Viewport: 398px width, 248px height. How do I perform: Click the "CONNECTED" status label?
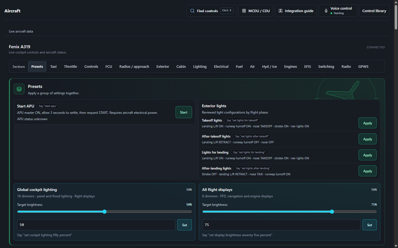point(376,47)
